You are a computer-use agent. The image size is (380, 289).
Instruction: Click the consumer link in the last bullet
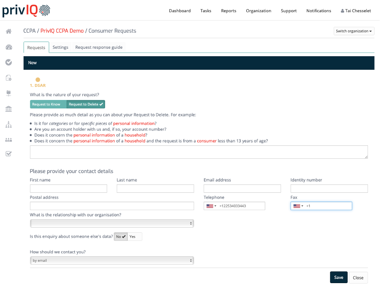pyautogui.click(x=206, y=141)
